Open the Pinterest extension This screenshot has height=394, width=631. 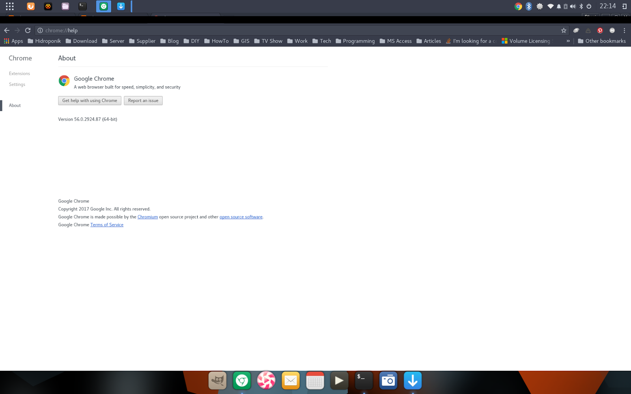(600, 30)
